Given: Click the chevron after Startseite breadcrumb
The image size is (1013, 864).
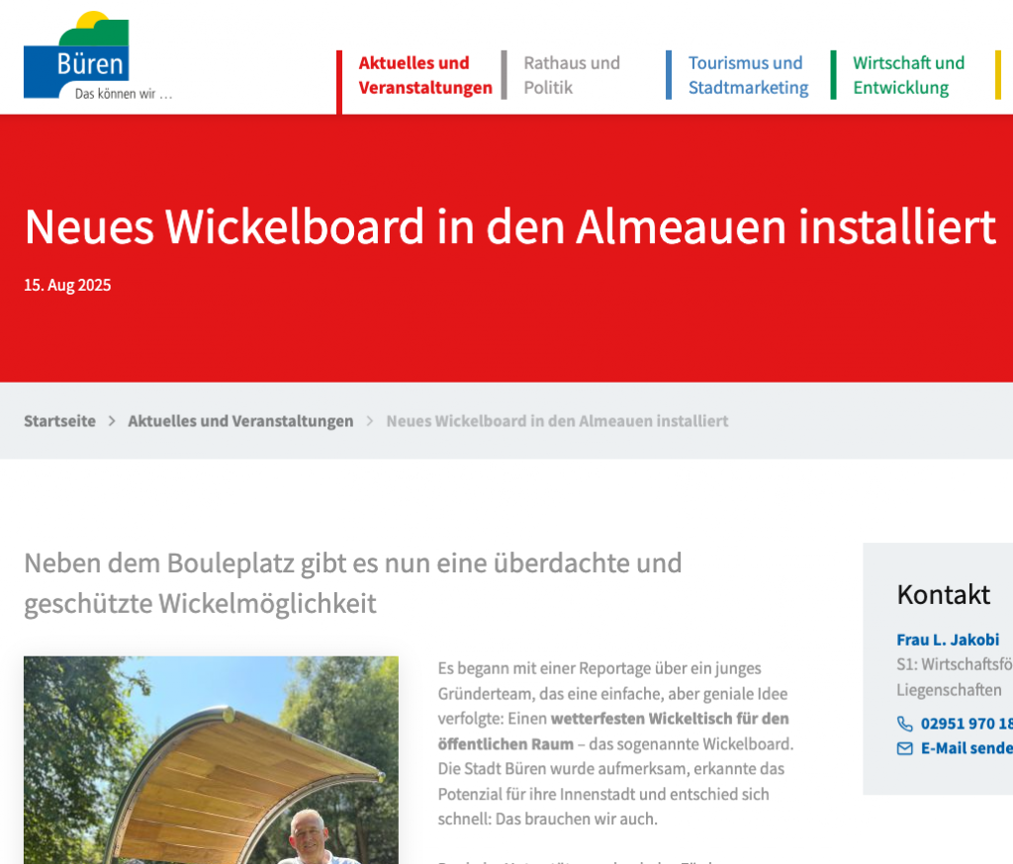Looking at the screenshot, I should 112,421.
